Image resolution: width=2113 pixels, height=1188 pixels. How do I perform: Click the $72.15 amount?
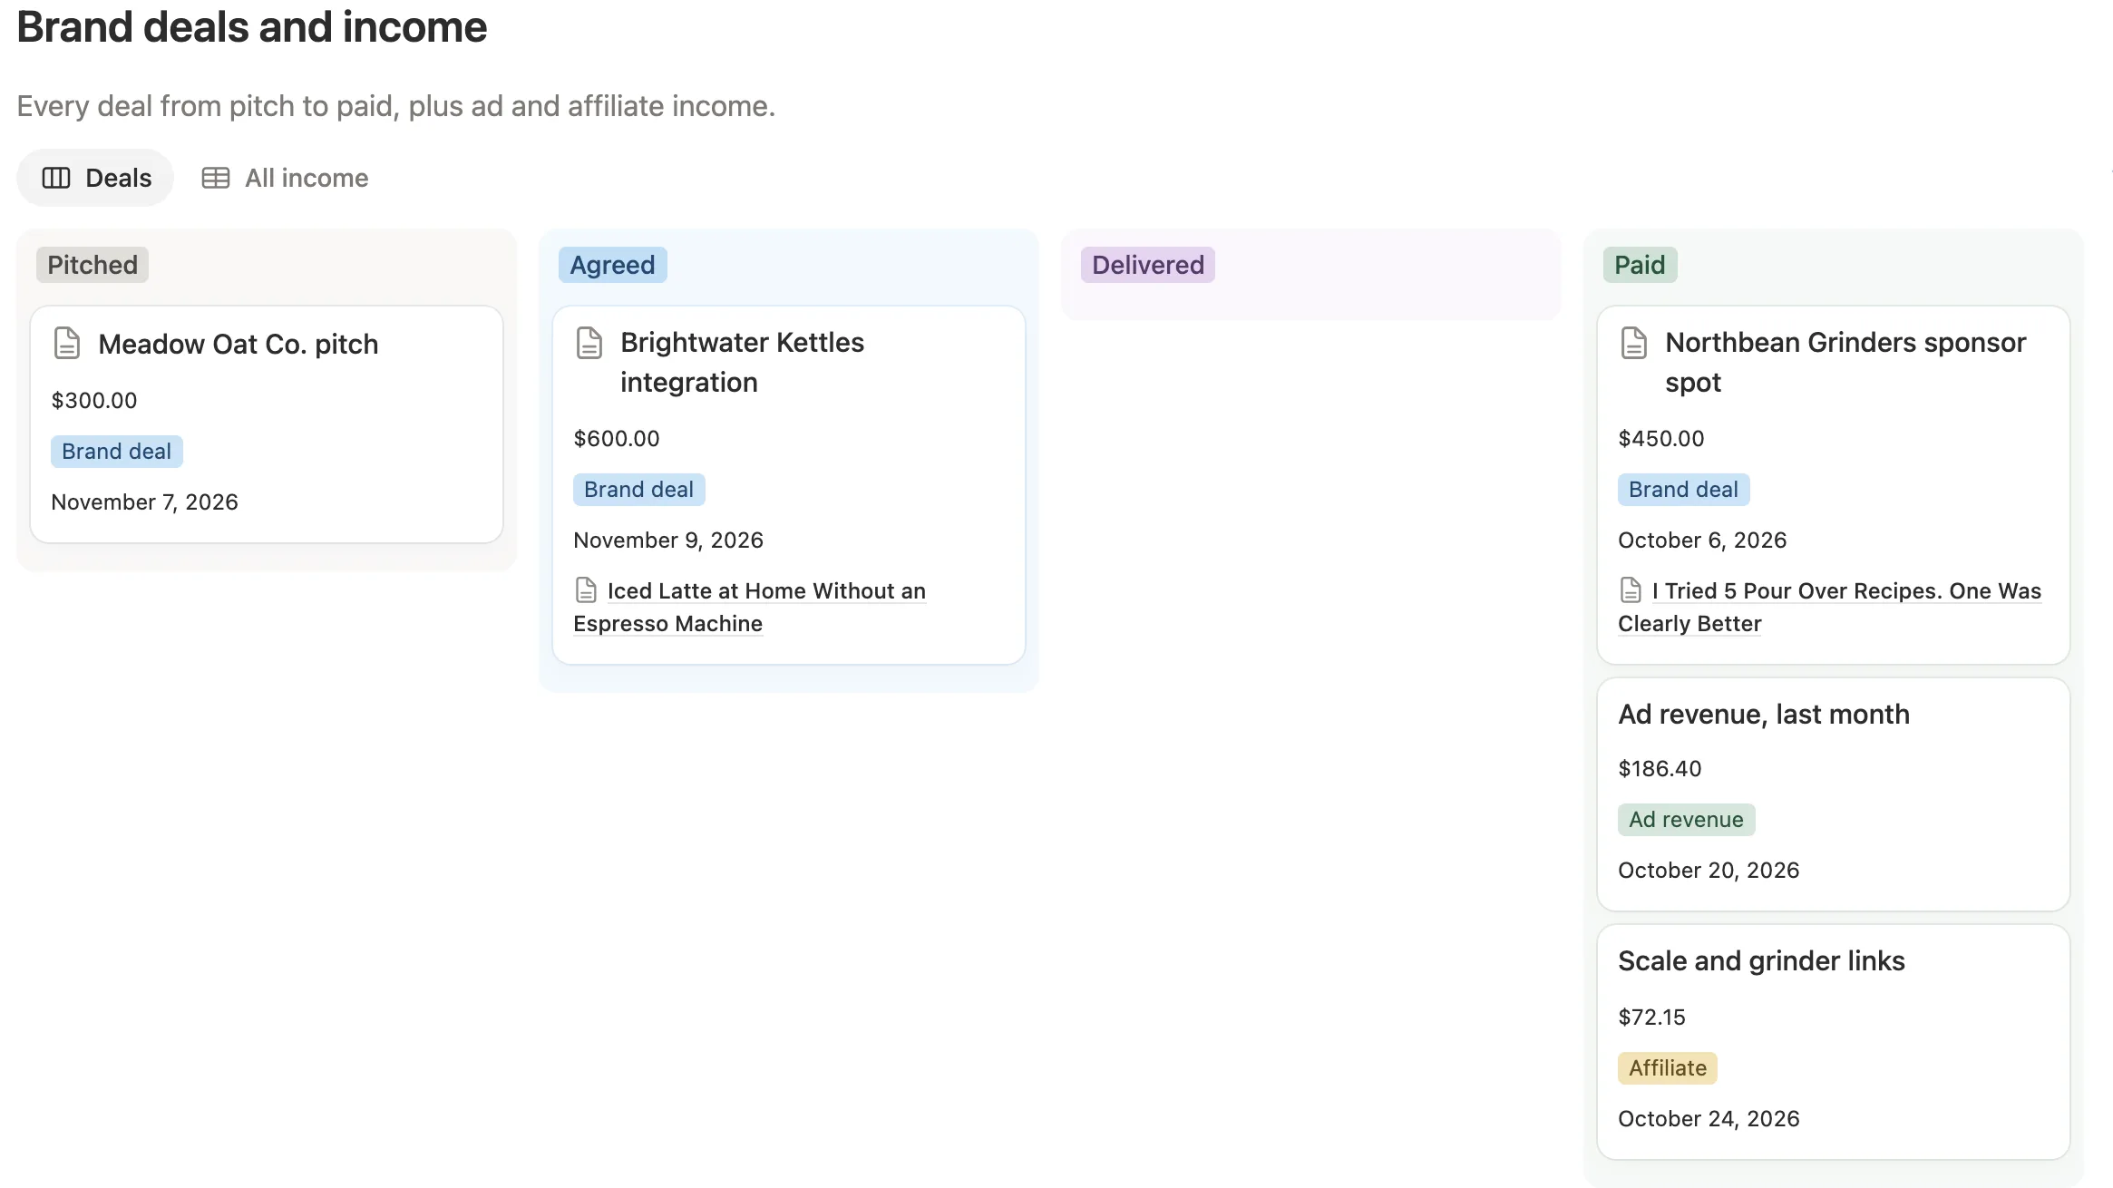pos(1651,1018)
